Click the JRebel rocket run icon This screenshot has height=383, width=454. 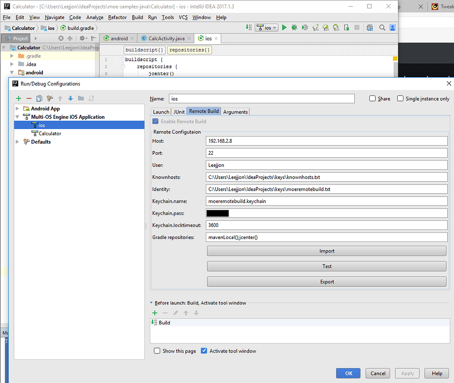click(x=315, y=27)
